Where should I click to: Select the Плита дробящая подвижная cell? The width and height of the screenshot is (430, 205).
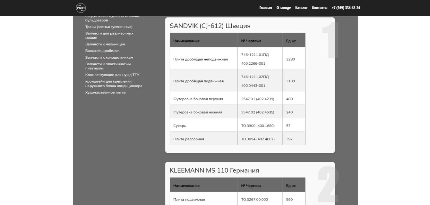tap(204, 80)
